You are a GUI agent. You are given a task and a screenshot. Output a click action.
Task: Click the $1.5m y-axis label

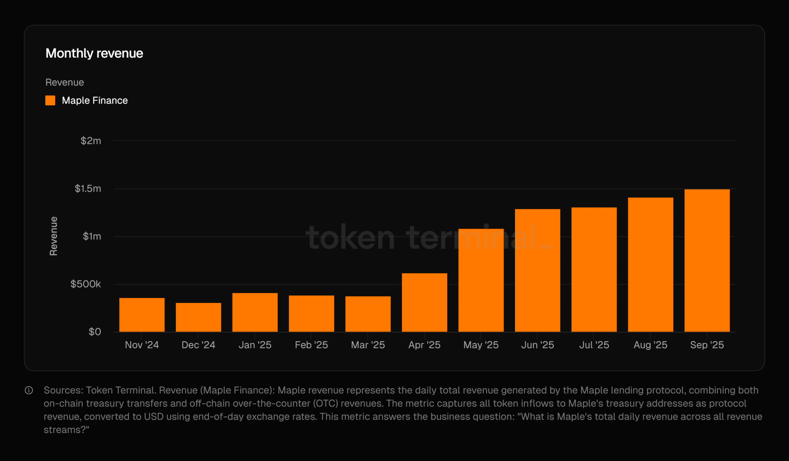[x=88, y=188]
